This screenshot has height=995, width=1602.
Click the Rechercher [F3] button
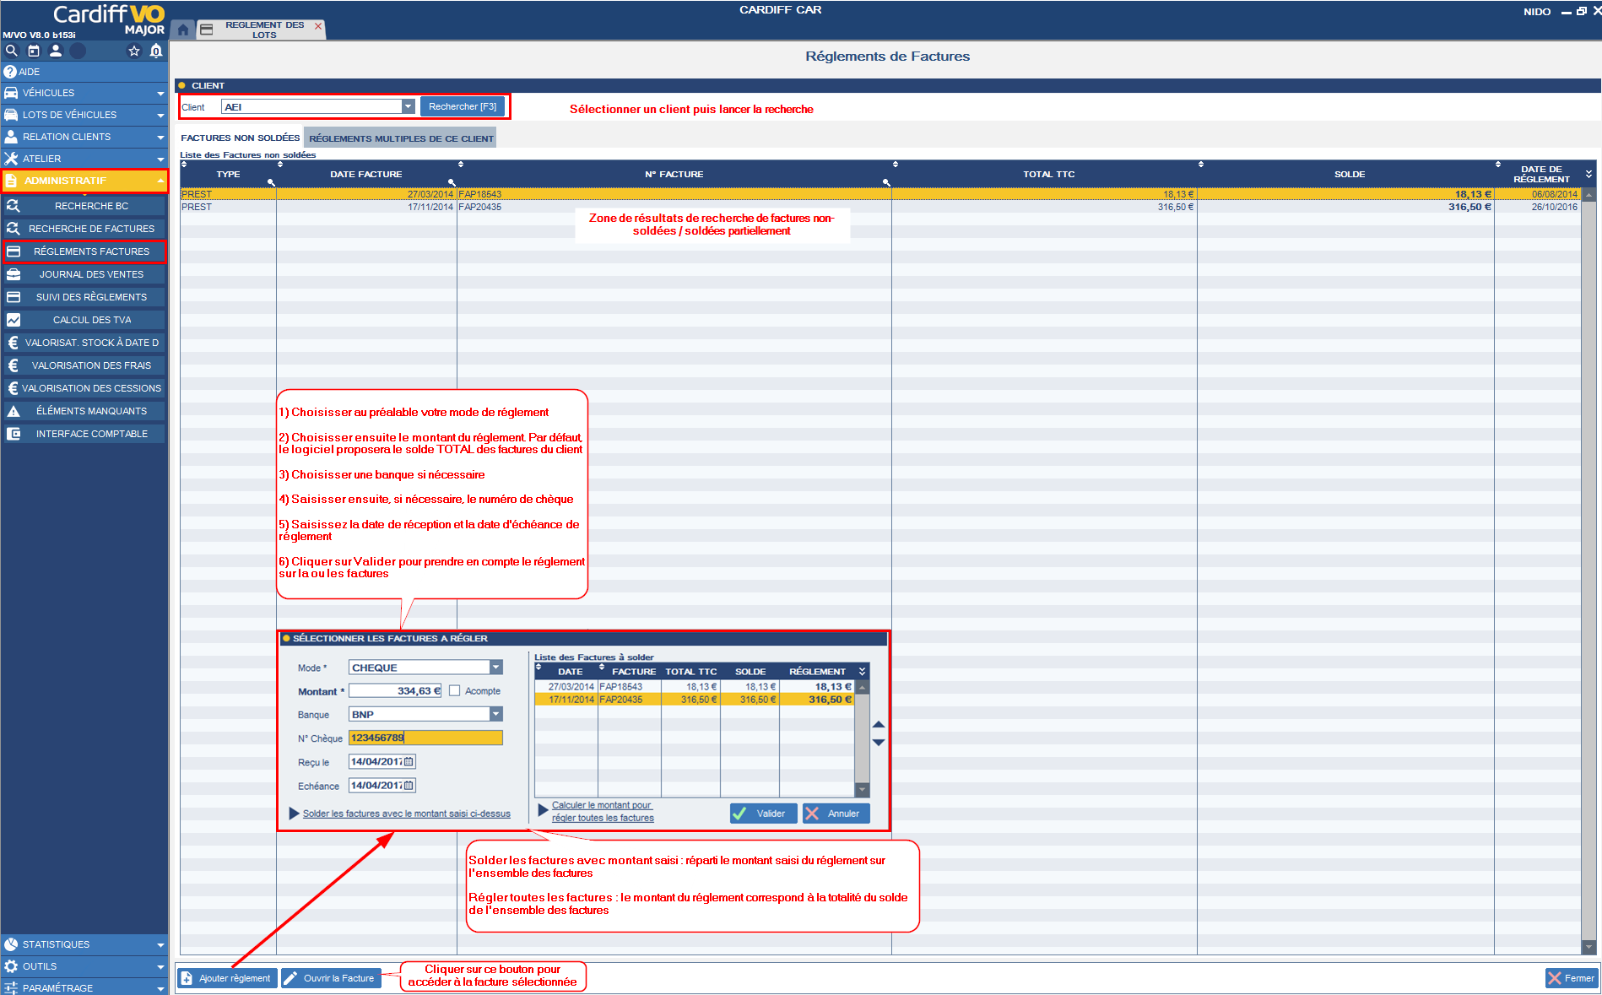463,106
